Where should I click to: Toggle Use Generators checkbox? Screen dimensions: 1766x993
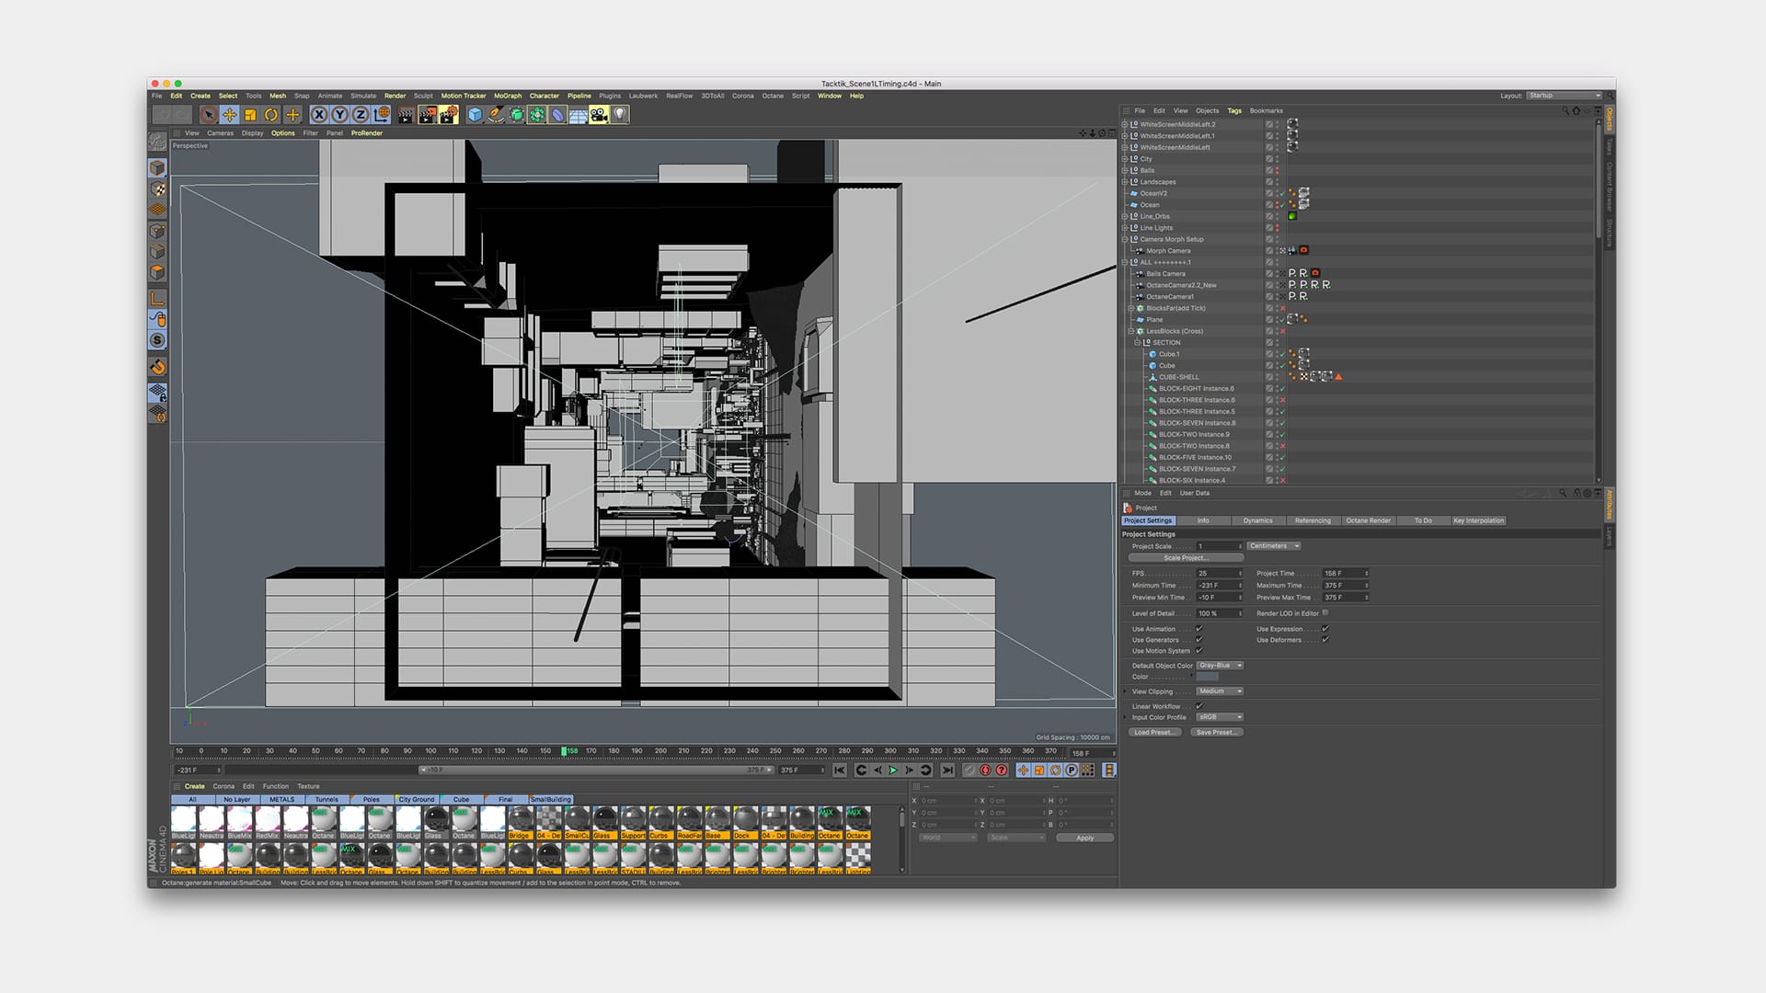(1198, 640)
